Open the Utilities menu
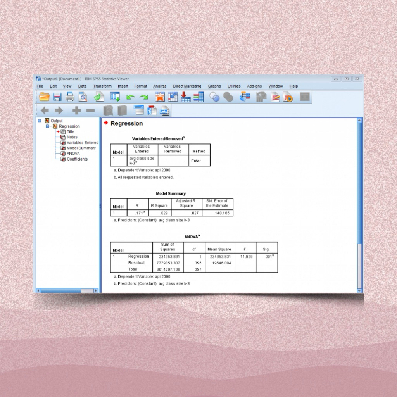The image size is (397, 397). pos(234,86)
